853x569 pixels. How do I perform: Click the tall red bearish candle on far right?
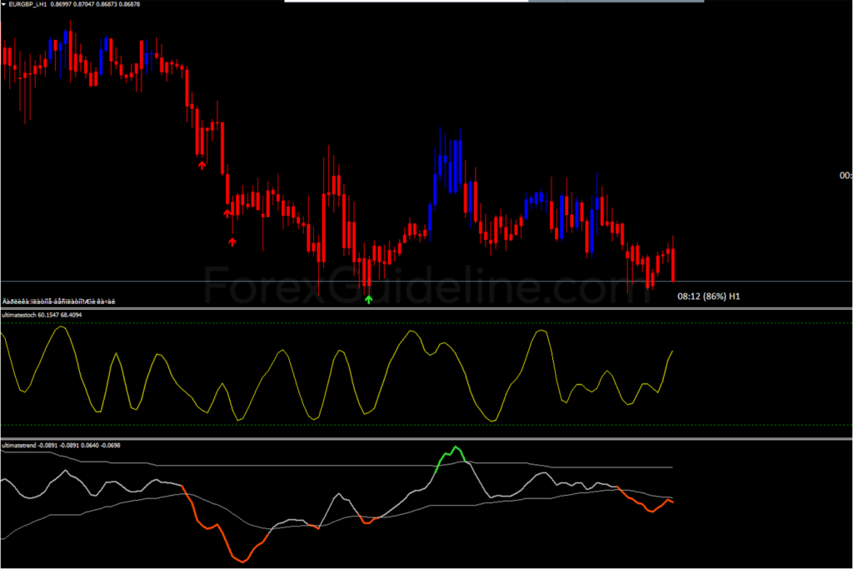673,258
